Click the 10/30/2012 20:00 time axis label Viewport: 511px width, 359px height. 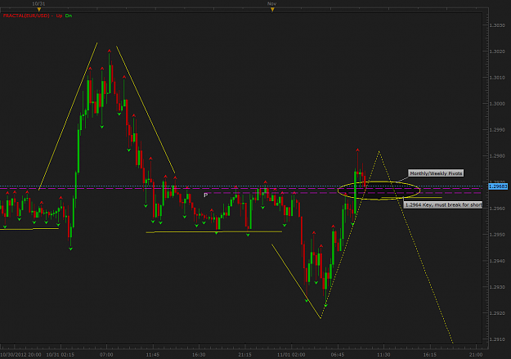click(21, 354)
